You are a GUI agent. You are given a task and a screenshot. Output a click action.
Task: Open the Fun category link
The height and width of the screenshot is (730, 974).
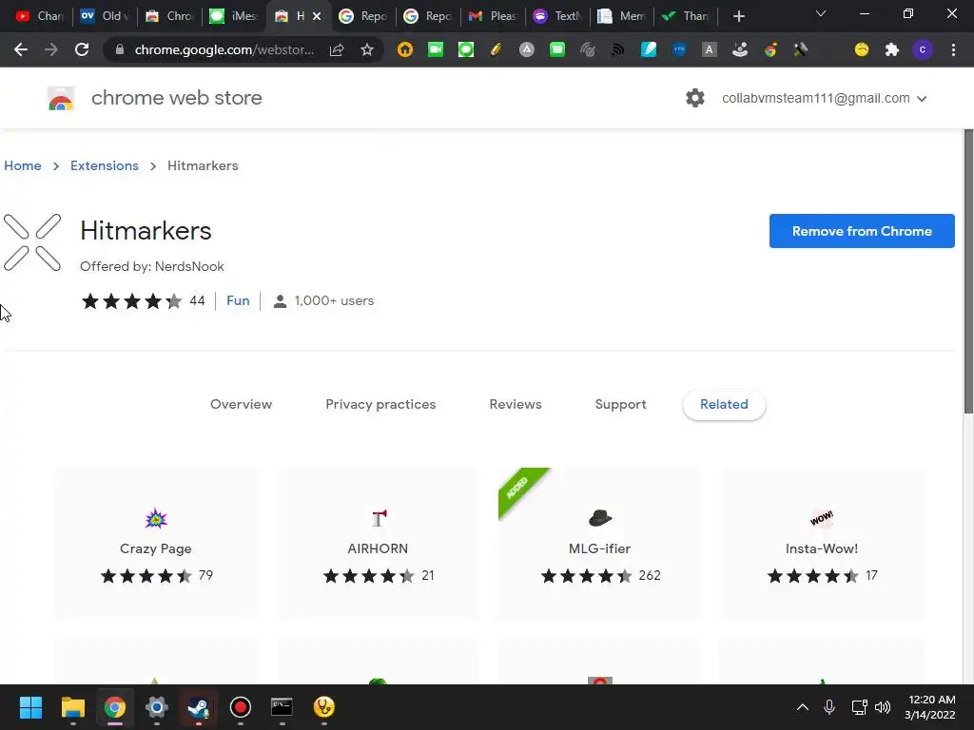[x=238, y=300]
